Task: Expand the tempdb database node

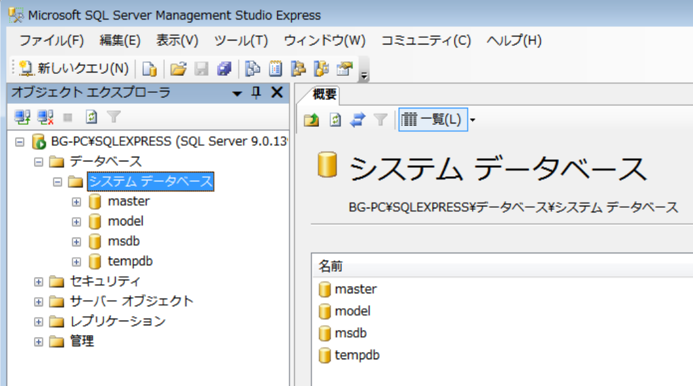Action: [x=76, y=262]
